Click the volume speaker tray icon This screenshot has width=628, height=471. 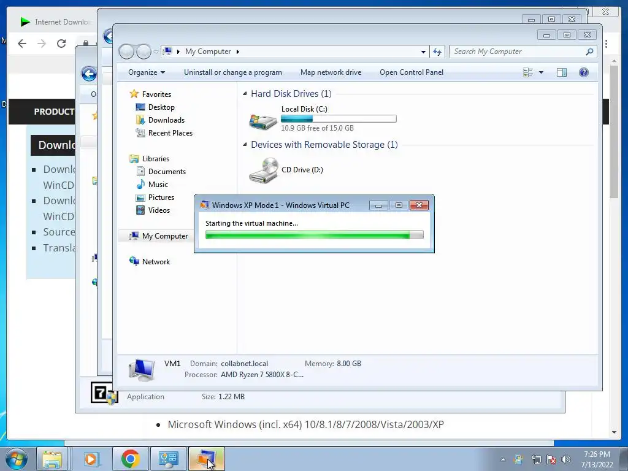click(565, 459)
